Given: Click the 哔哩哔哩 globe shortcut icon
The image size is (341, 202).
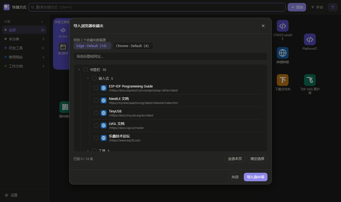Looking at the screenshot, I should click(x=283, y=53).
